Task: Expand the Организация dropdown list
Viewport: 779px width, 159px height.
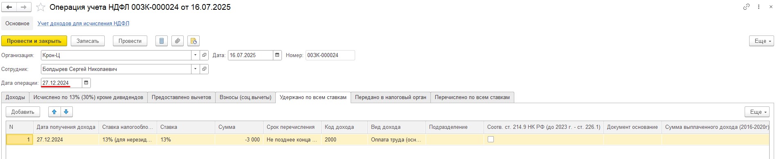Action: click(x=195, y=55)
